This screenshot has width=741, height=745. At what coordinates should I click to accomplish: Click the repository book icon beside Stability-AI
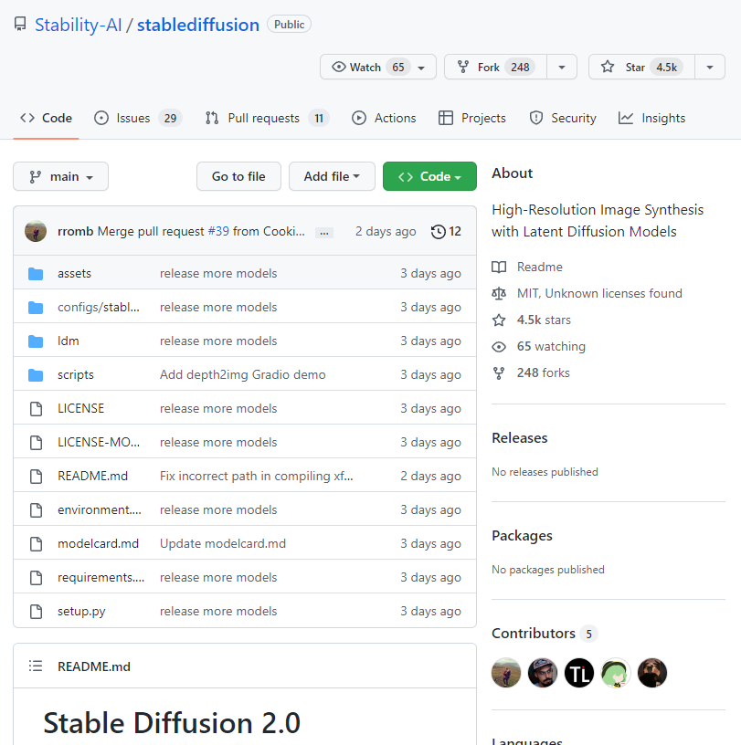20,24
